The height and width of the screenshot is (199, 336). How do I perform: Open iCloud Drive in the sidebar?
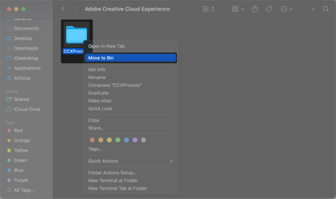27,109
